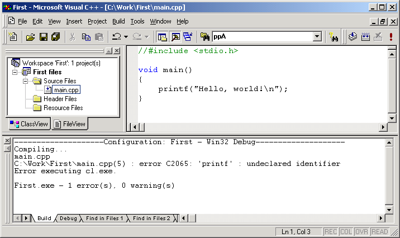Click the Save floppy disk icon
This screenshot has height=238, width=400.
tap(43, 37)
